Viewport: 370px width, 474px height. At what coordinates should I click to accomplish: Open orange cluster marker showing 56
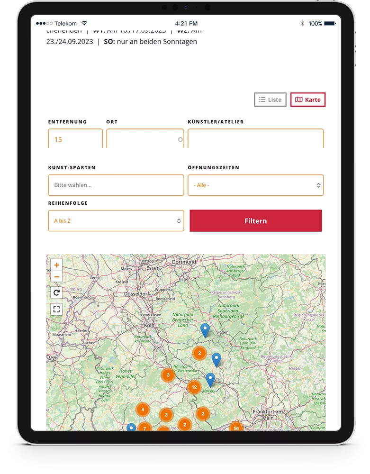pyautogui.click(x=235, y=428)
